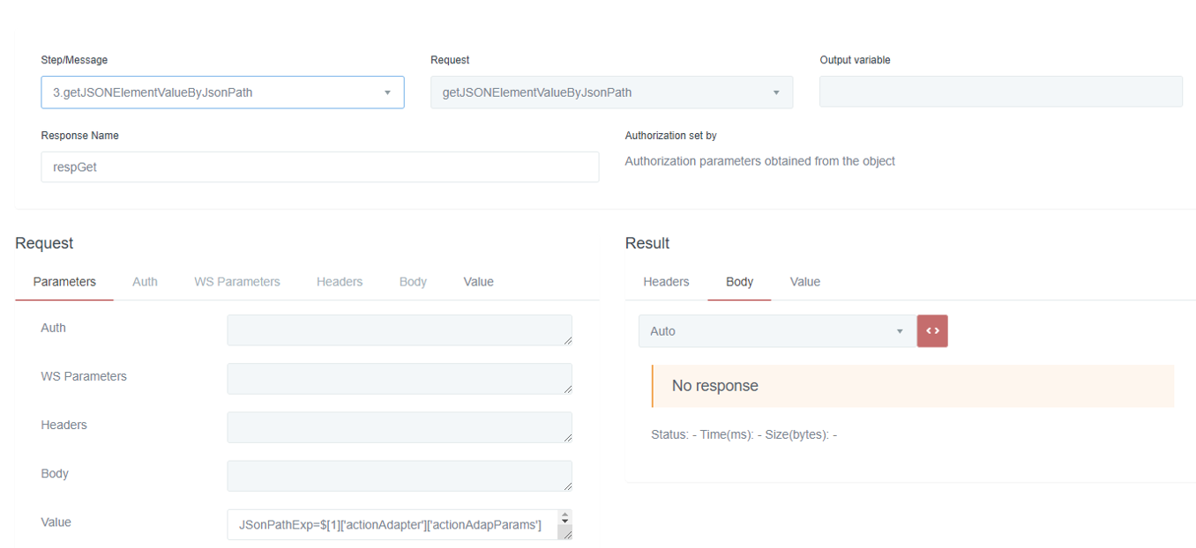Select the Result Body tab
Viewport: 1196px width, 548px height.
(x=739, y=282)
